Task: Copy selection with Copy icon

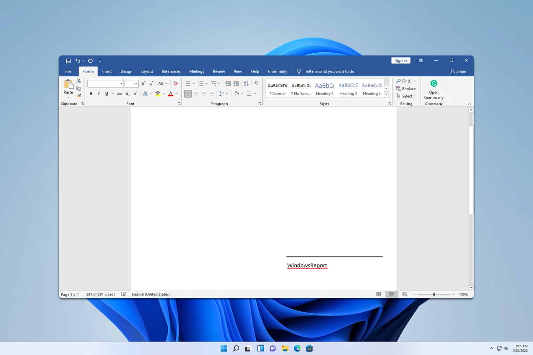Action: (x=79, y=88)
